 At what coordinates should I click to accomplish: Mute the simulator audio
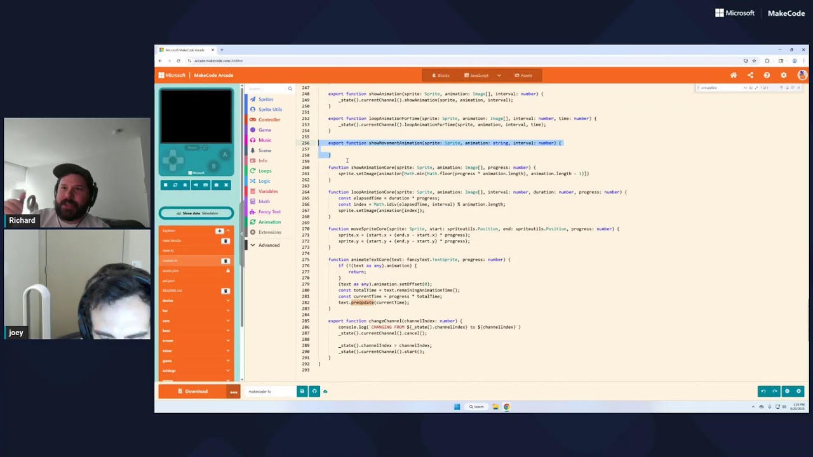[x=196, y=185]
